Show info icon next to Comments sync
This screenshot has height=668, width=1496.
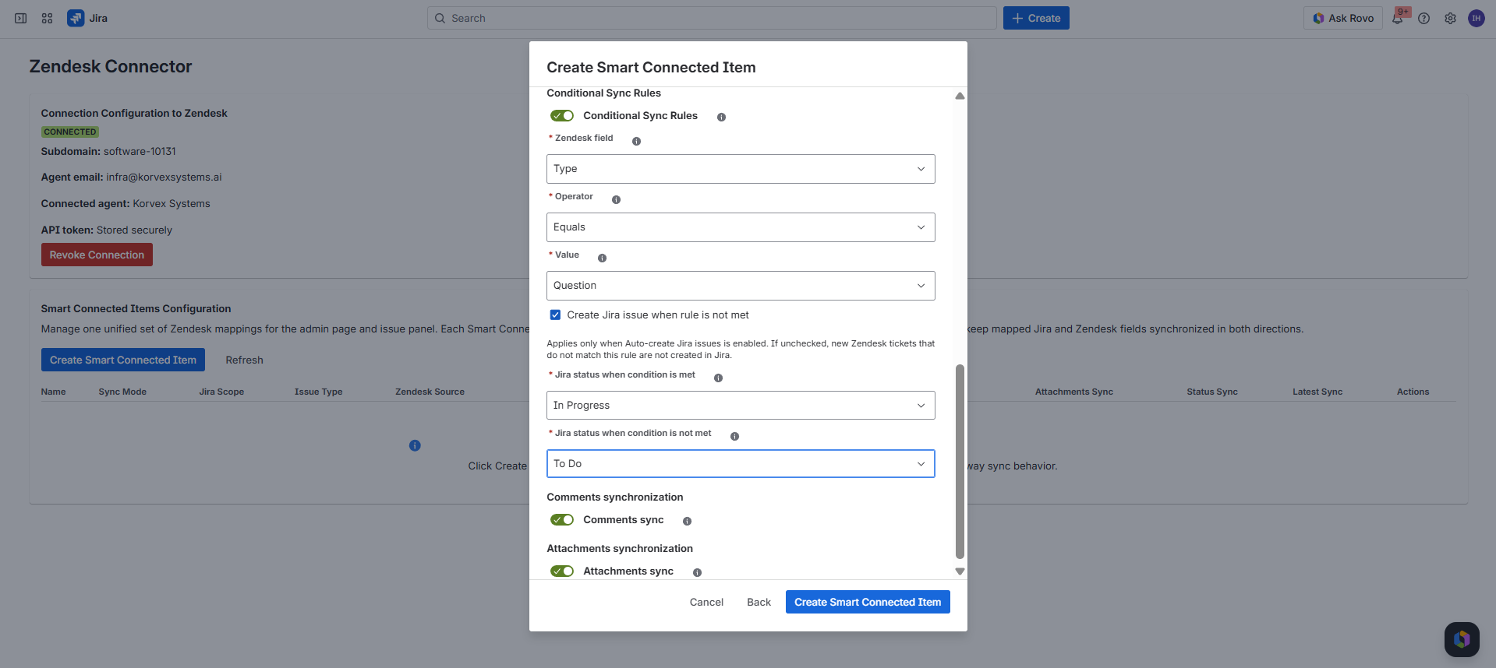point(687,521)
